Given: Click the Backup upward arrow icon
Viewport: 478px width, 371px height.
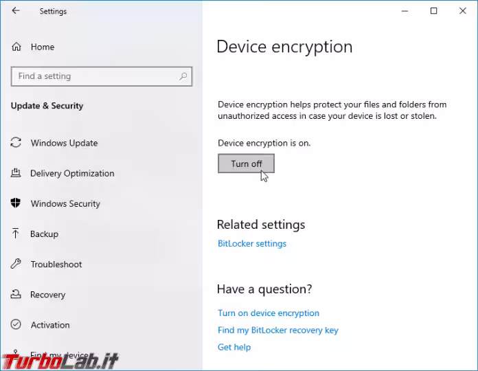Looking at the screenshot, I should tap(16, 234).
